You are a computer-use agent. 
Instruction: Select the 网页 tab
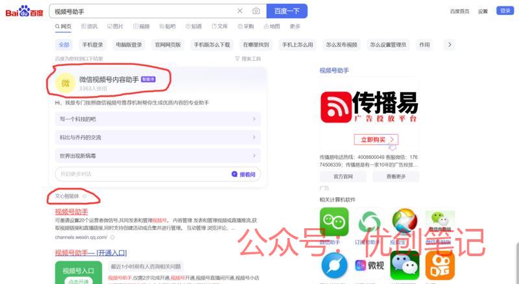[63, 26]
